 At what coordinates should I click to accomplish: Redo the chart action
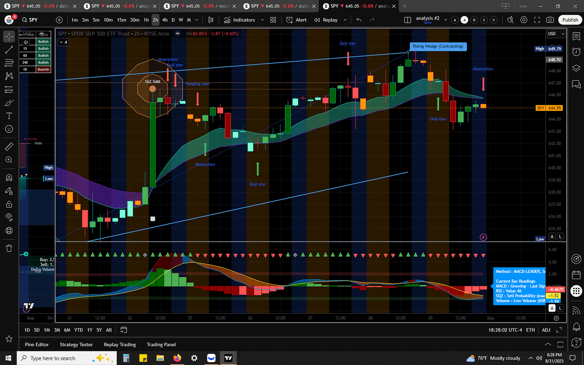point(372,20)
